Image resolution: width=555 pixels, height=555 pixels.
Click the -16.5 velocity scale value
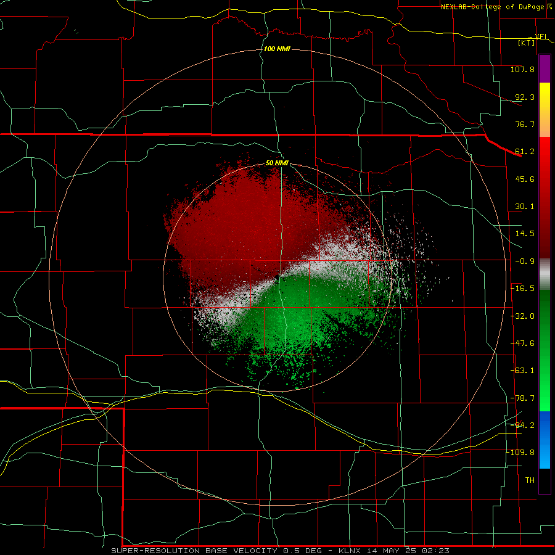pyautogui.click(x=522, y=289)
